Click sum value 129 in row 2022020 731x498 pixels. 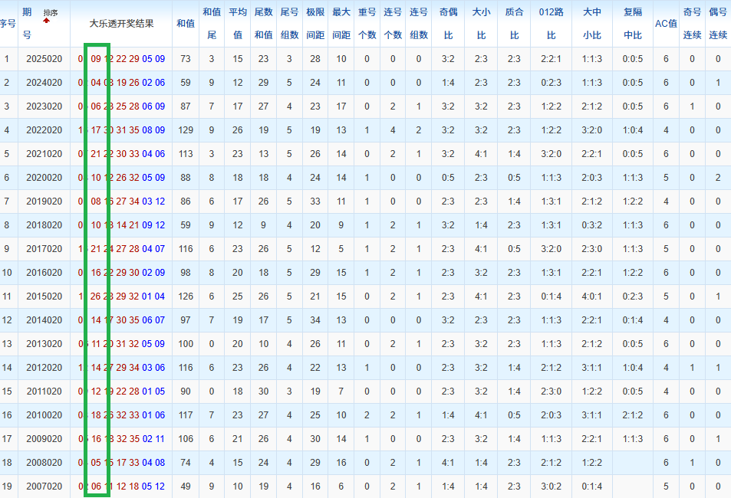[186, 130]
